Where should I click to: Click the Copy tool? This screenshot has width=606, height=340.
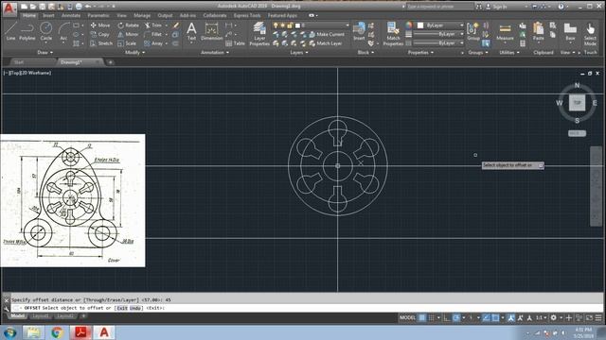(x=99, y=34)
